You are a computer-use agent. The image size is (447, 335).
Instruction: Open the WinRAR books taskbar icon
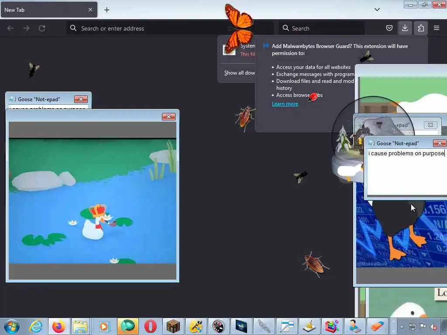(x=332, y=326)
